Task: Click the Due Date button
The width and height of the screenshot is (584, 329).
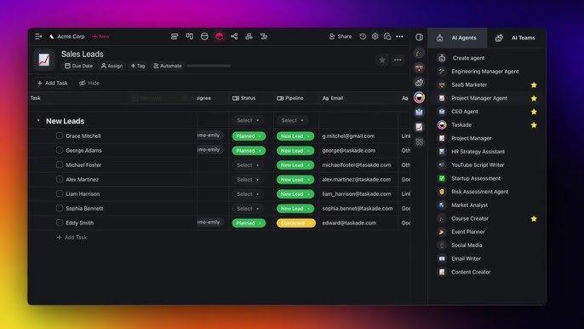Action: [x=78, y=66]
